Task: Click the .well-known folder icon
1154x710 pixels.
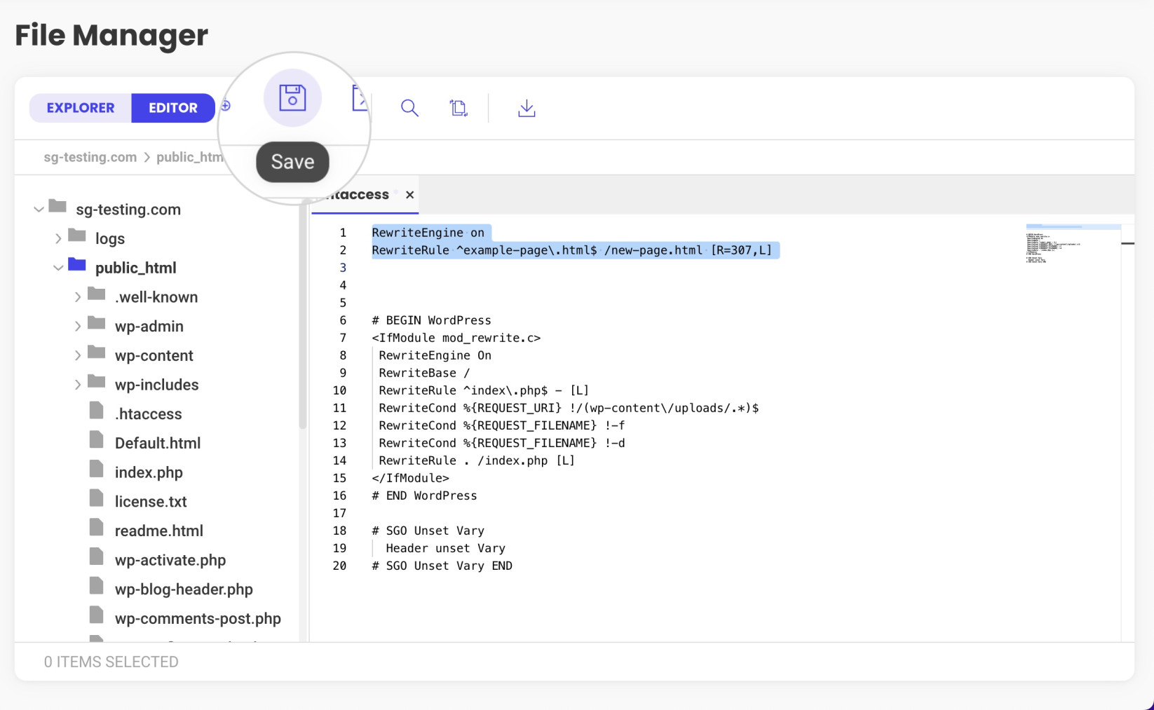Action: [x=97, y=294]
